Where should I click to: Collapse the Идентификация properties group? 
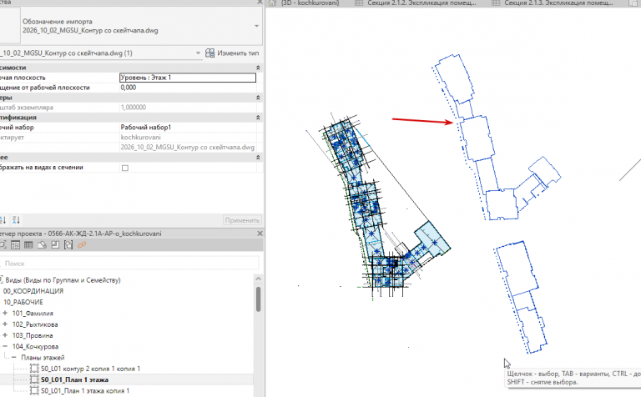coord(258,118)
